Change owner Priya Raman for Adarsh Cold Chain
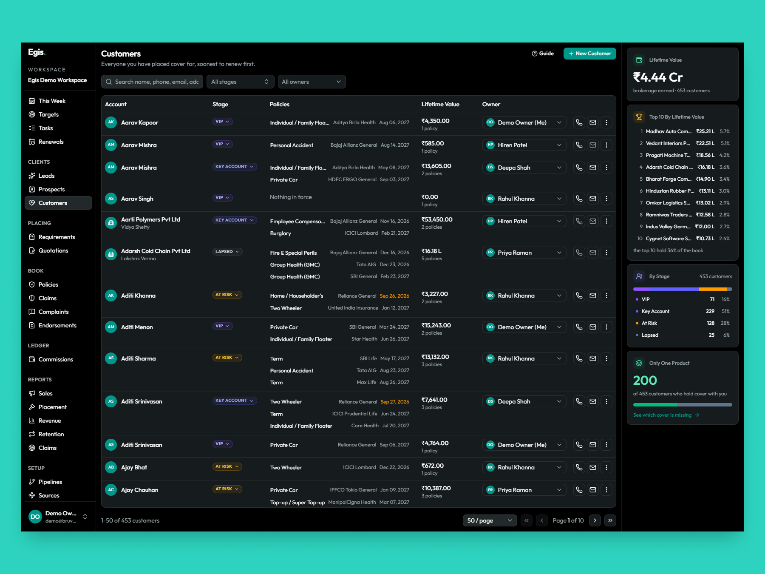The height and width of the screenshot is (574, 765). pos(524,253)
